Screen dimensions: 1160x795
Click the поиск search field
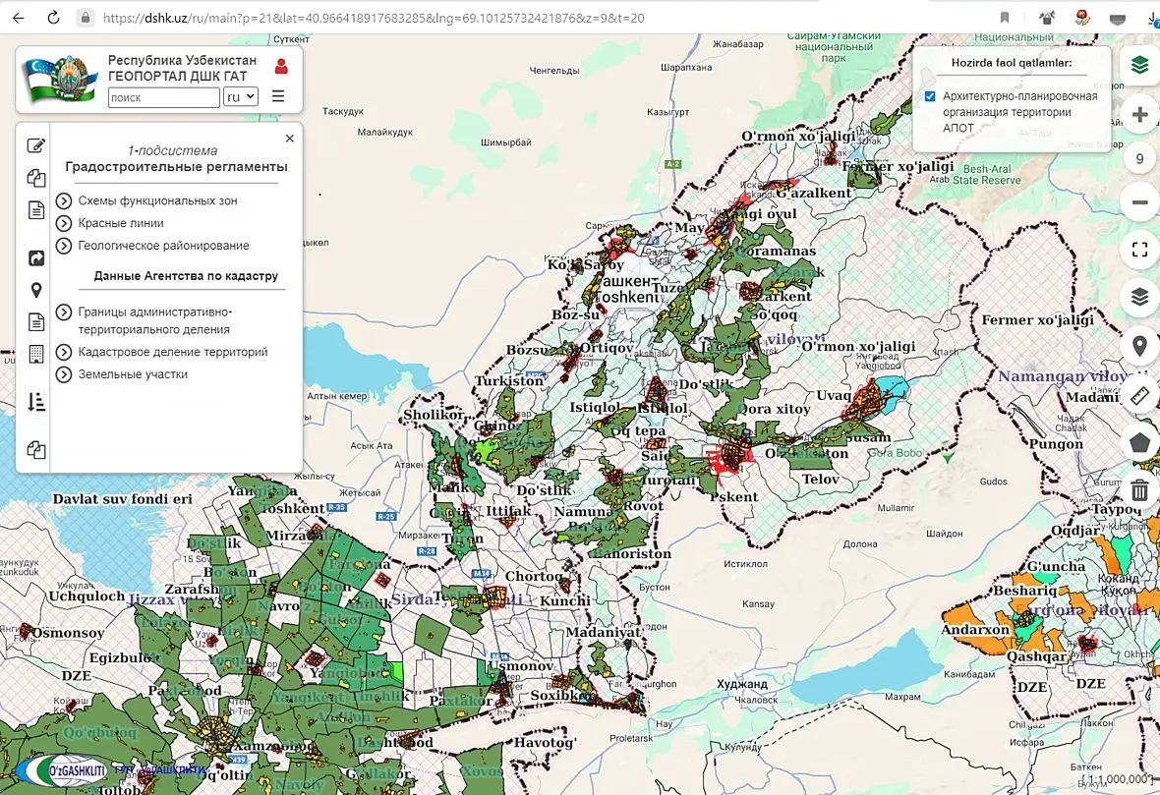click(163, 97)
